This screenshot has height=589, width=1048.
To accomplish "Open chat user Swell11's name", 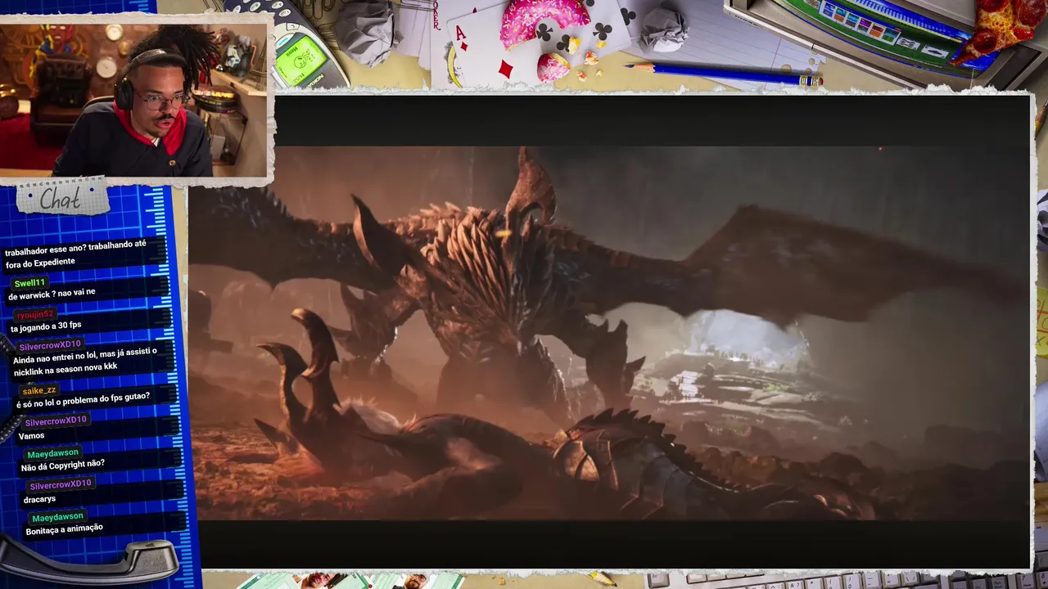I will coord(29,283).
